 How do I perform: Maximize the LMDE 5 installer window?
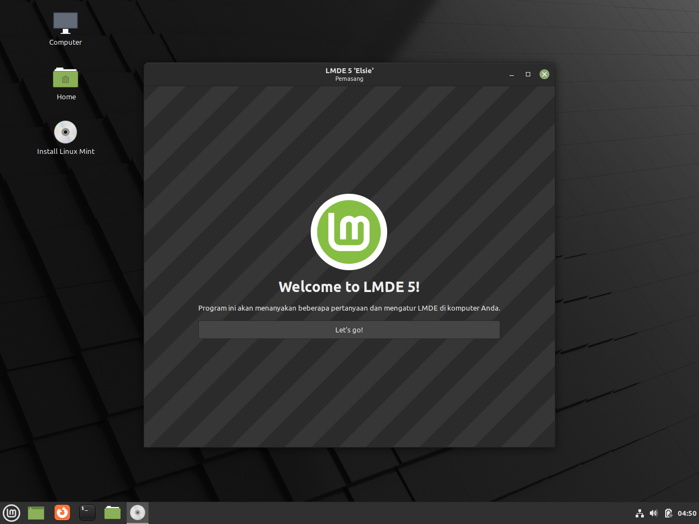(528, 74)
